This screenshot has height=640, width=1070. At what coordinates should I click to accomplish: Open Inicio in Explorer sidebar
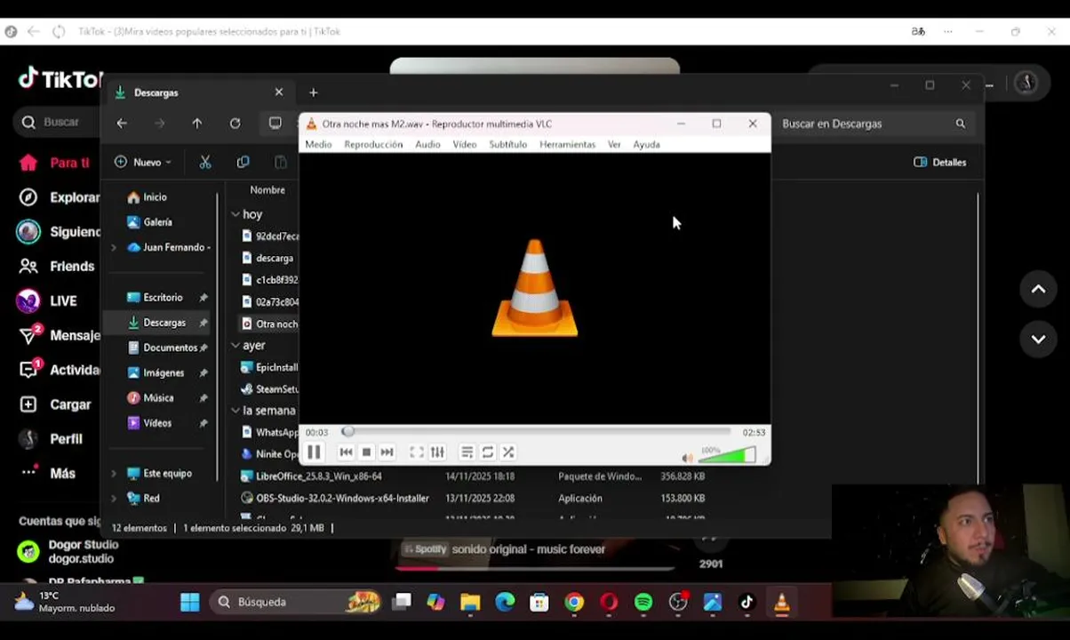[x=148, y=197]
